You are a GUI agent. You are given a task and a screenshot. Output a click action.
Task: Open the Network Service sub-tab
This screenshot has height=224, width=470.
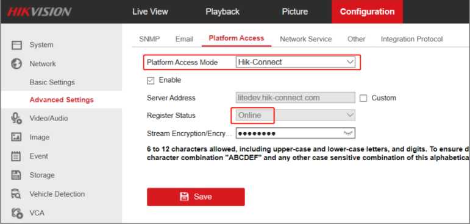[x=306, y=39]
